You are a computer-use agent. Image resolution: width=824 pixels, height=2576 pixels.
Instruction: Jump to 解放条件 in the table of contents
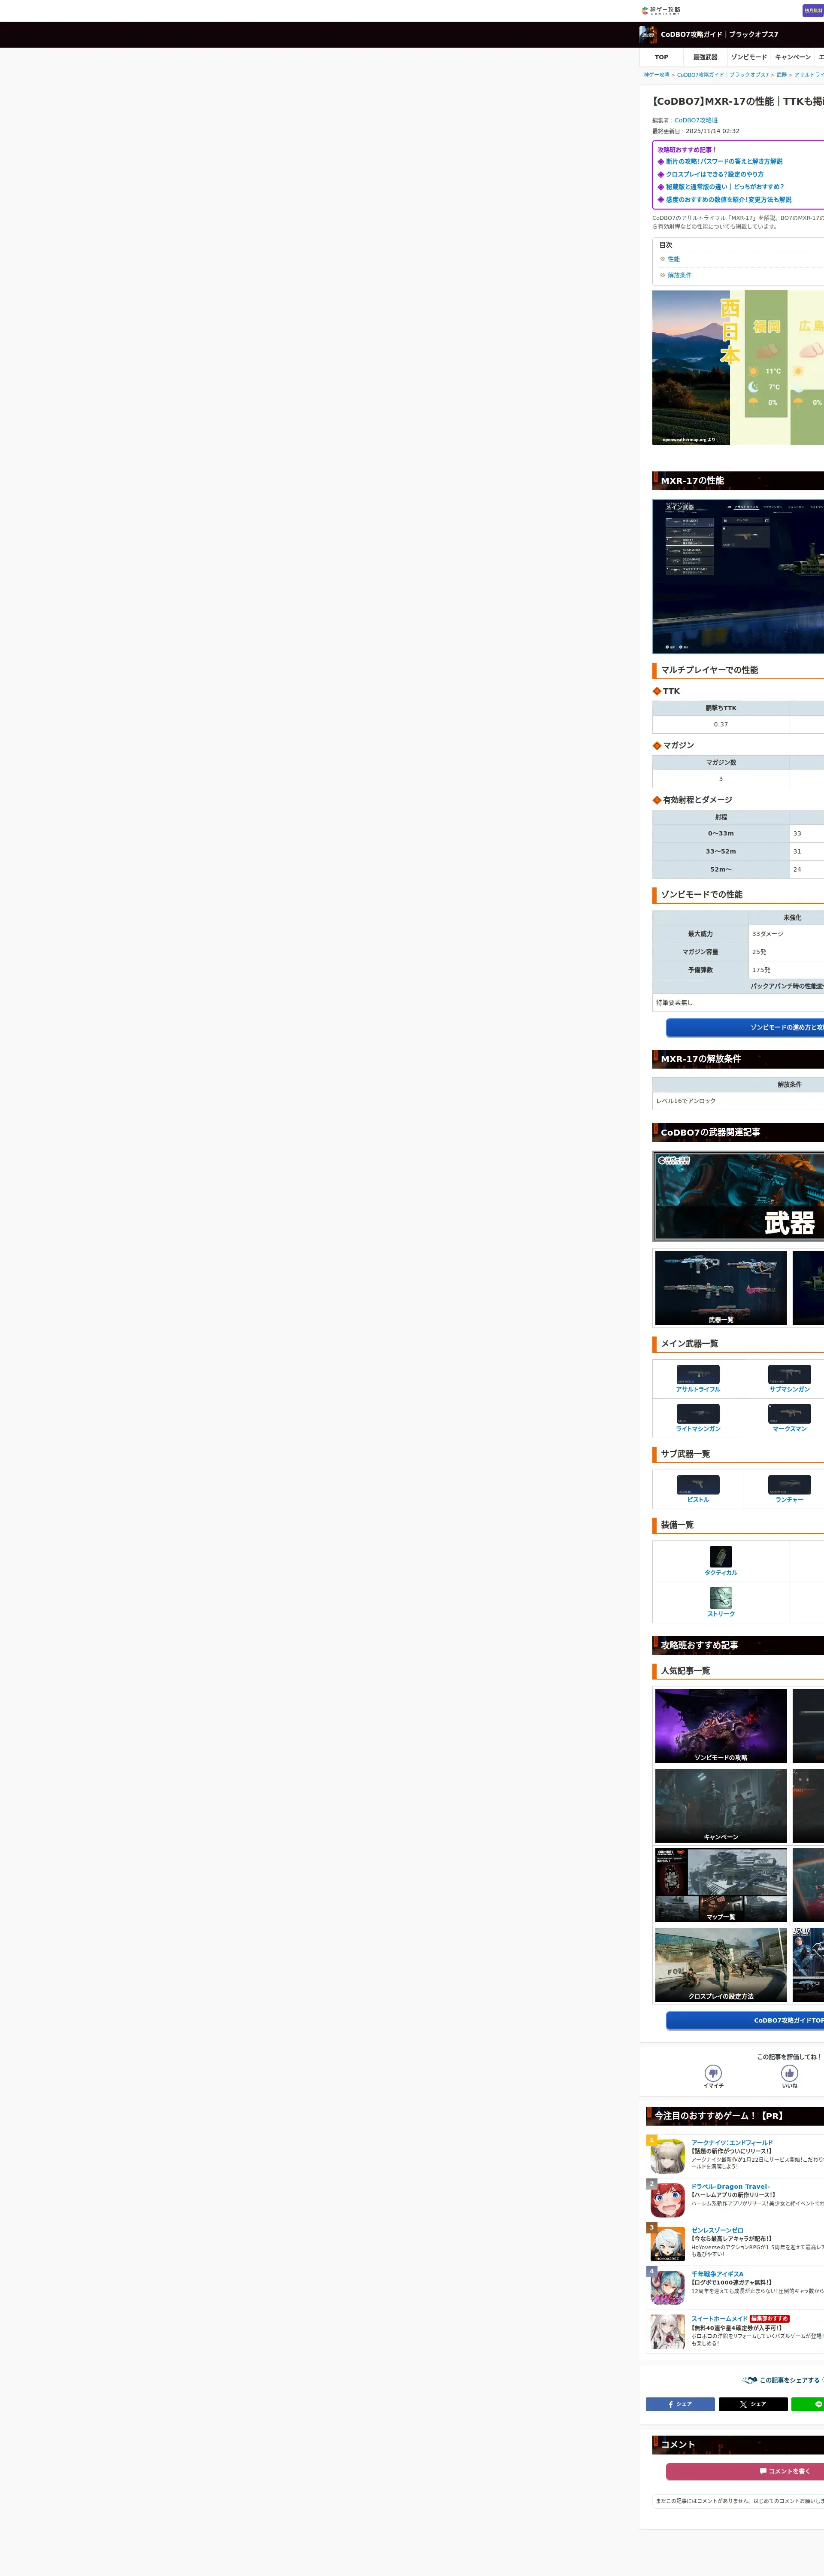tap(679, 275)
